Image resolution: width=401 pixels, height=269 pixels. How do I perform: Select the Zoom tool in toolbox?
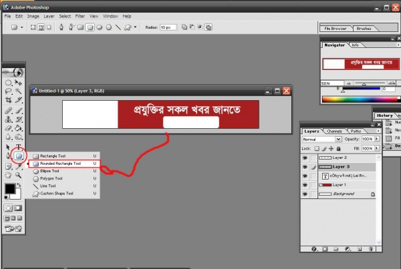[18, 175]
